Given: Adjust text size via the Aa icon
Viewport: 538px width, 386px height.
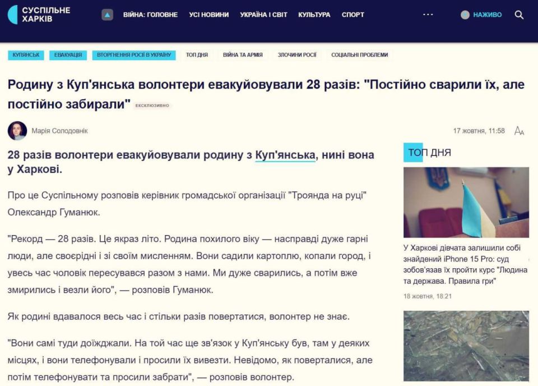Looking at the screenshot, I should click(520, 130).
